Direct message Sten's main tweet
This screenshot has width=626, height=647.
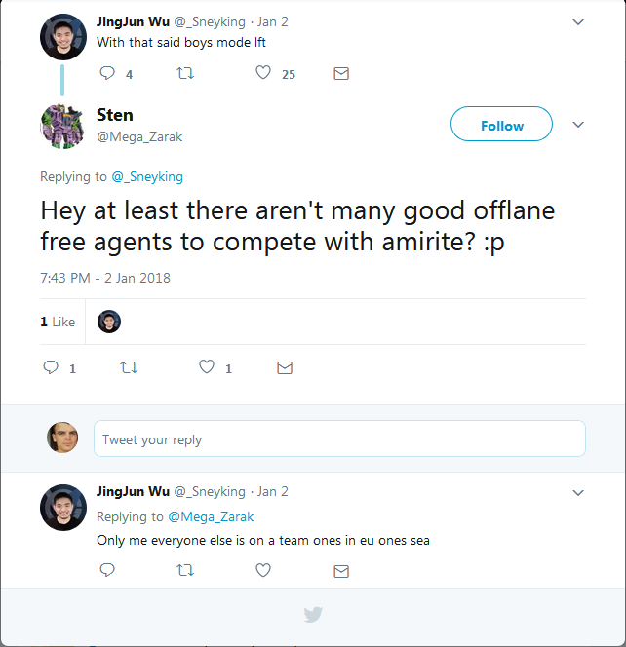[x=285, y=367]
